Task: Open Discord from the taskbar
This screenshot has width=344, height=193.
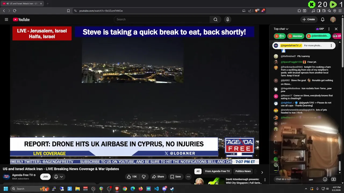Action: tap(164, 189)
